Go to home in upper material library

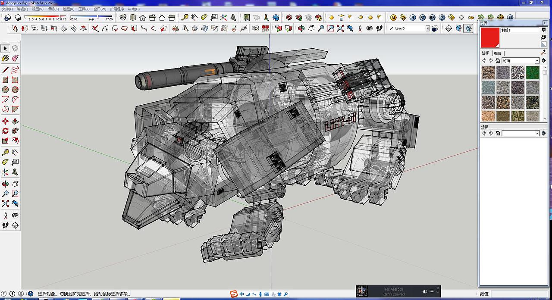pos(498,61)
